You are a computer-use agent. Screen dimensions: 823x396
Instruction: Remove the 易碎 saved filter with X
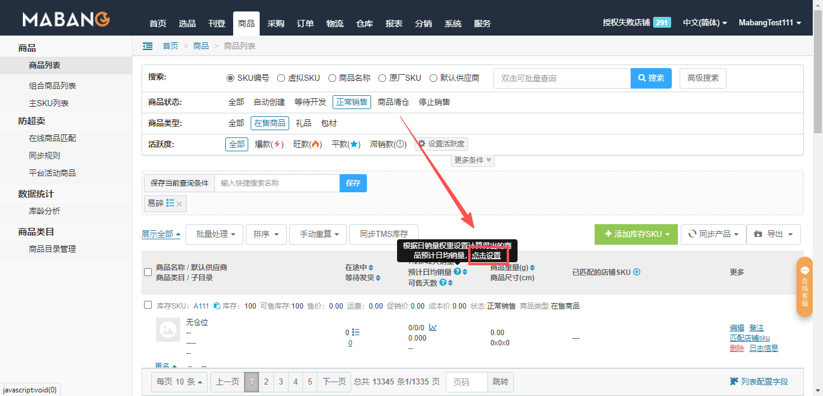pyautogui.click(x=180, y=204)
